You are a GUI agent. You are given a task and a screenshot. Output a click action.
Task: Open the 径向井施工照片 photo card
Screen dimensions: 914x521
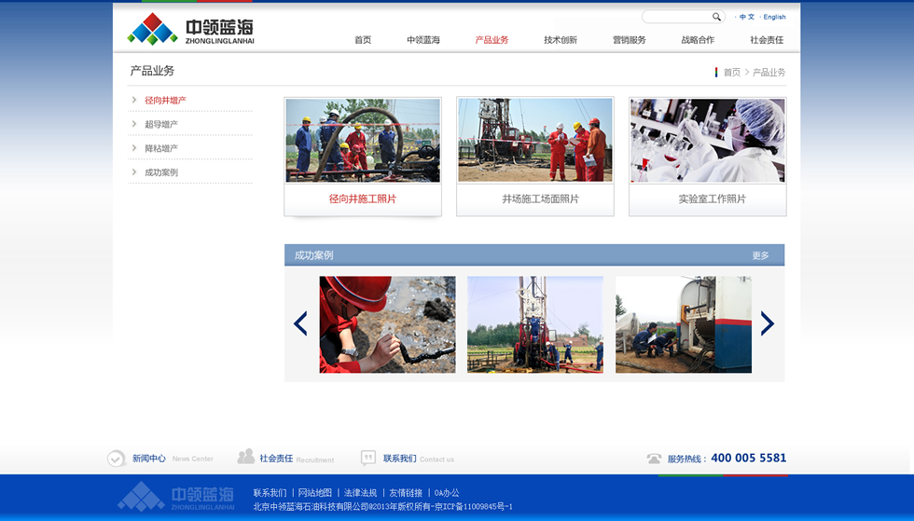point(362,156)
